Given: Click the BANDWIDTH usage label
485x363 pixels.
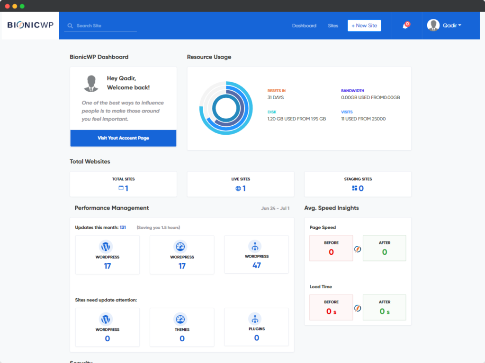Looking at the screenshot, I should 352,91.
